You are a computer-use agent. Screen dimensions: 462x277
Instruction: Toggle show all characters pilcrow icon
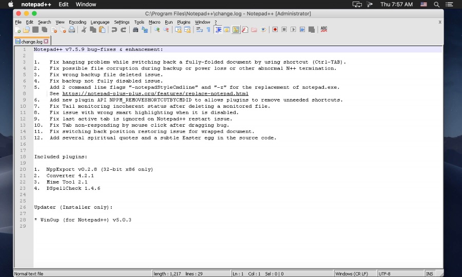[x=208, y=30]
